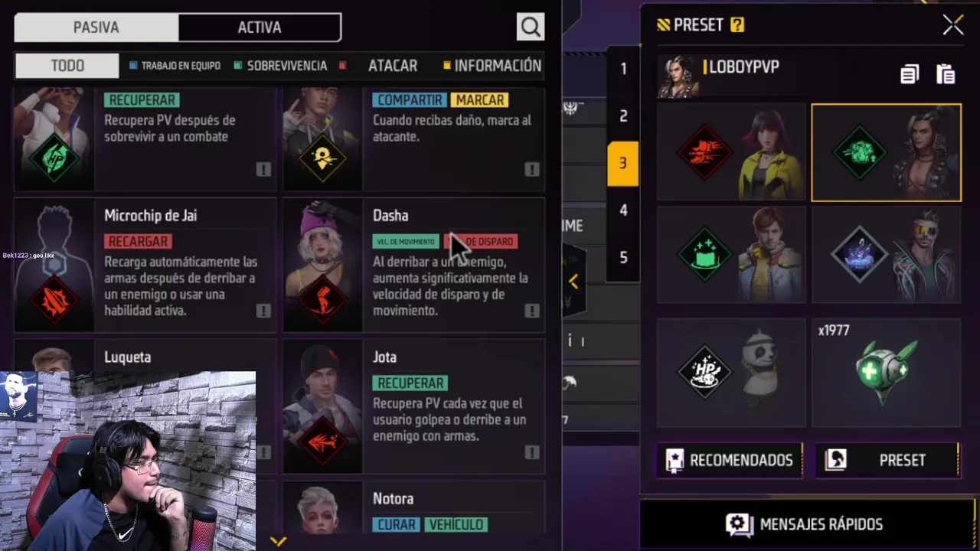Viewport: 980px width, 551px height.
Task: Select preset slot number 1
Action: click(x=623, y=69)
